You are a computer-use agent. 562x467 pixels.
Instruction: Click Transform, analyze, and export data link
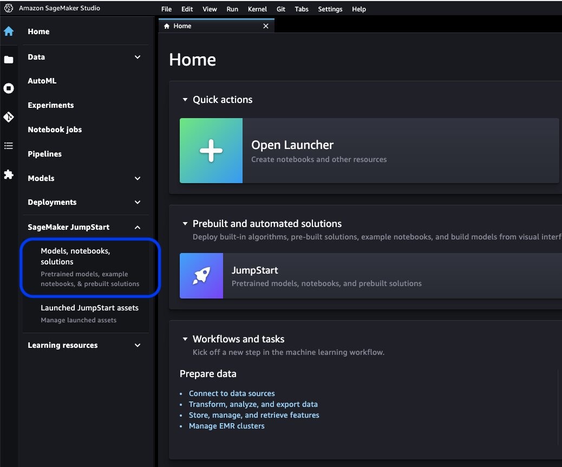coord(253,404)
